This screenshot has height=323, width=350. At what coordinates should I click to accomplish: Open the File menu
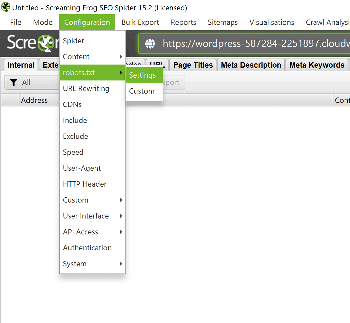(16, 22)
